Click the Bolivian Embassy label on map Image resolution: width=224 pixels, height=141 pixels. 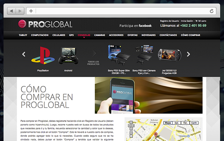(x=154, y=121)
